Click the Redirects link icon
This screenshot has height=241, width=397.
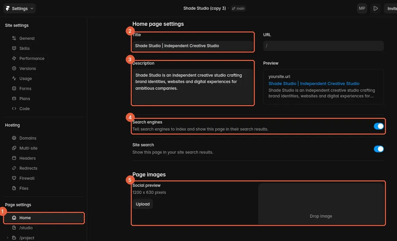click(x=14, y=168)
